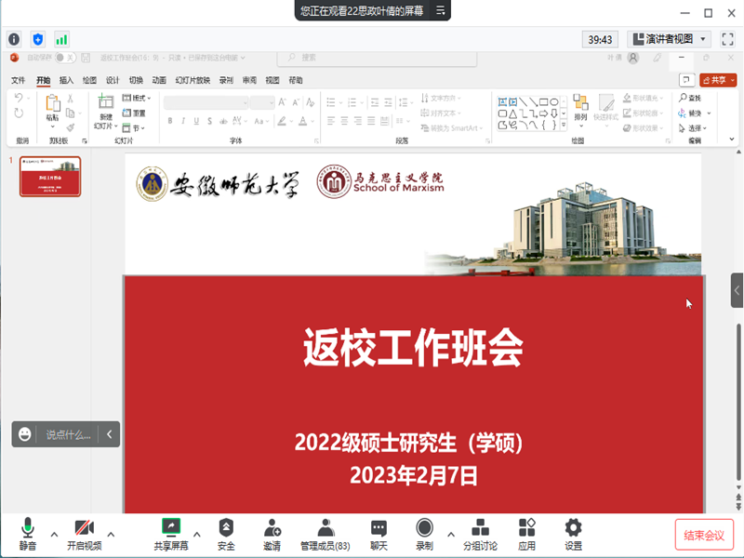This screenshot has width=744, height=558.
Task: Turn on camera via 开启视频
Action: [84, 535]
